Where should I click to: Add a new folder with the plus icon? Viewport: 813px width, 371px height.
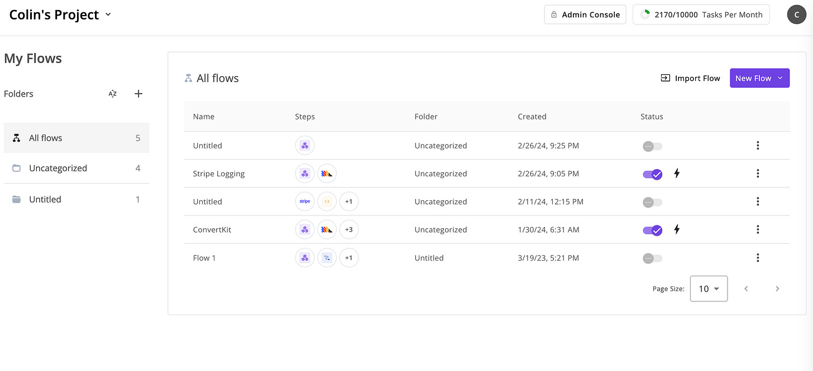pos(138,94)
